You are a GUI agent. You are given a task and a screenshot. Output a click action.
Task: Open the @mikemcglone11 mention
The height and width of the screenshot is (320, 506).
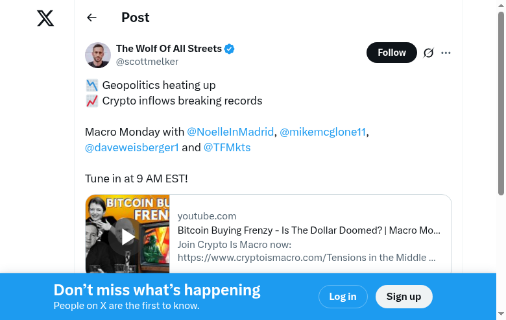[323, 132]
